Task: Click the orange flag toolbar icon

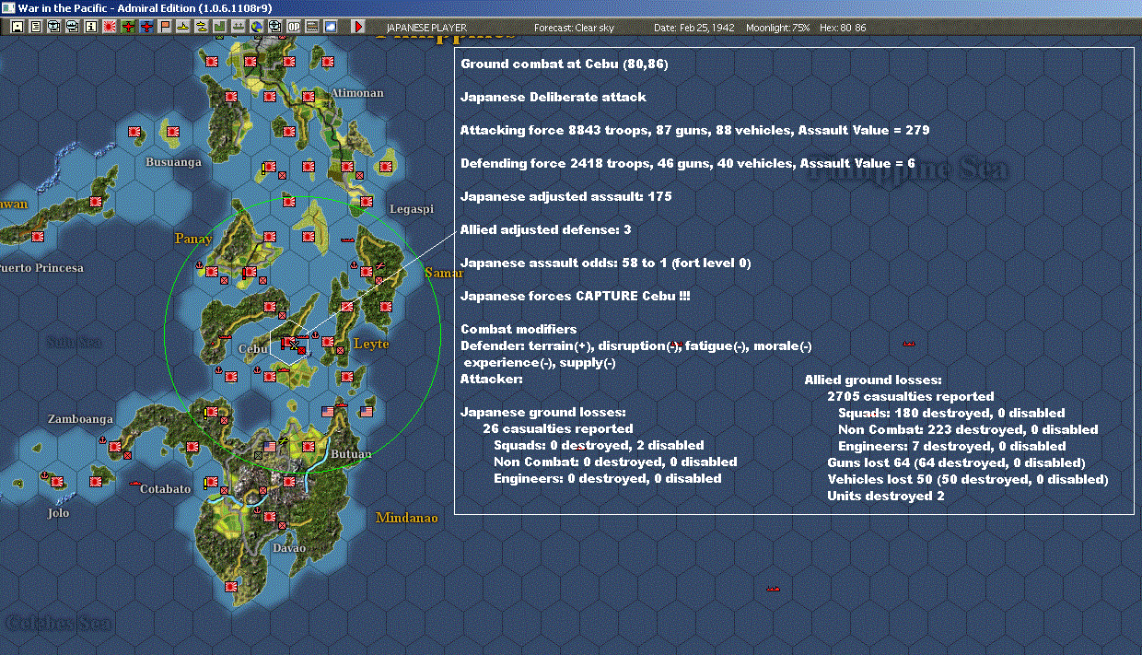Action: (x=164, y=27)
